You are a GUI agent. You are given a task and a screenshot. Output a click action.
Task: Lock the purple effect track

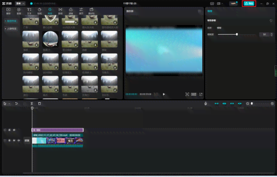click(9, 130)
